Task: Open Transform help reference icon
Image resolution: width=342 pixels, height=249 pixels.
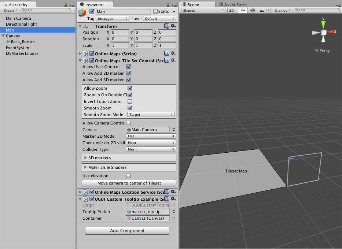Action: (166, 26)
